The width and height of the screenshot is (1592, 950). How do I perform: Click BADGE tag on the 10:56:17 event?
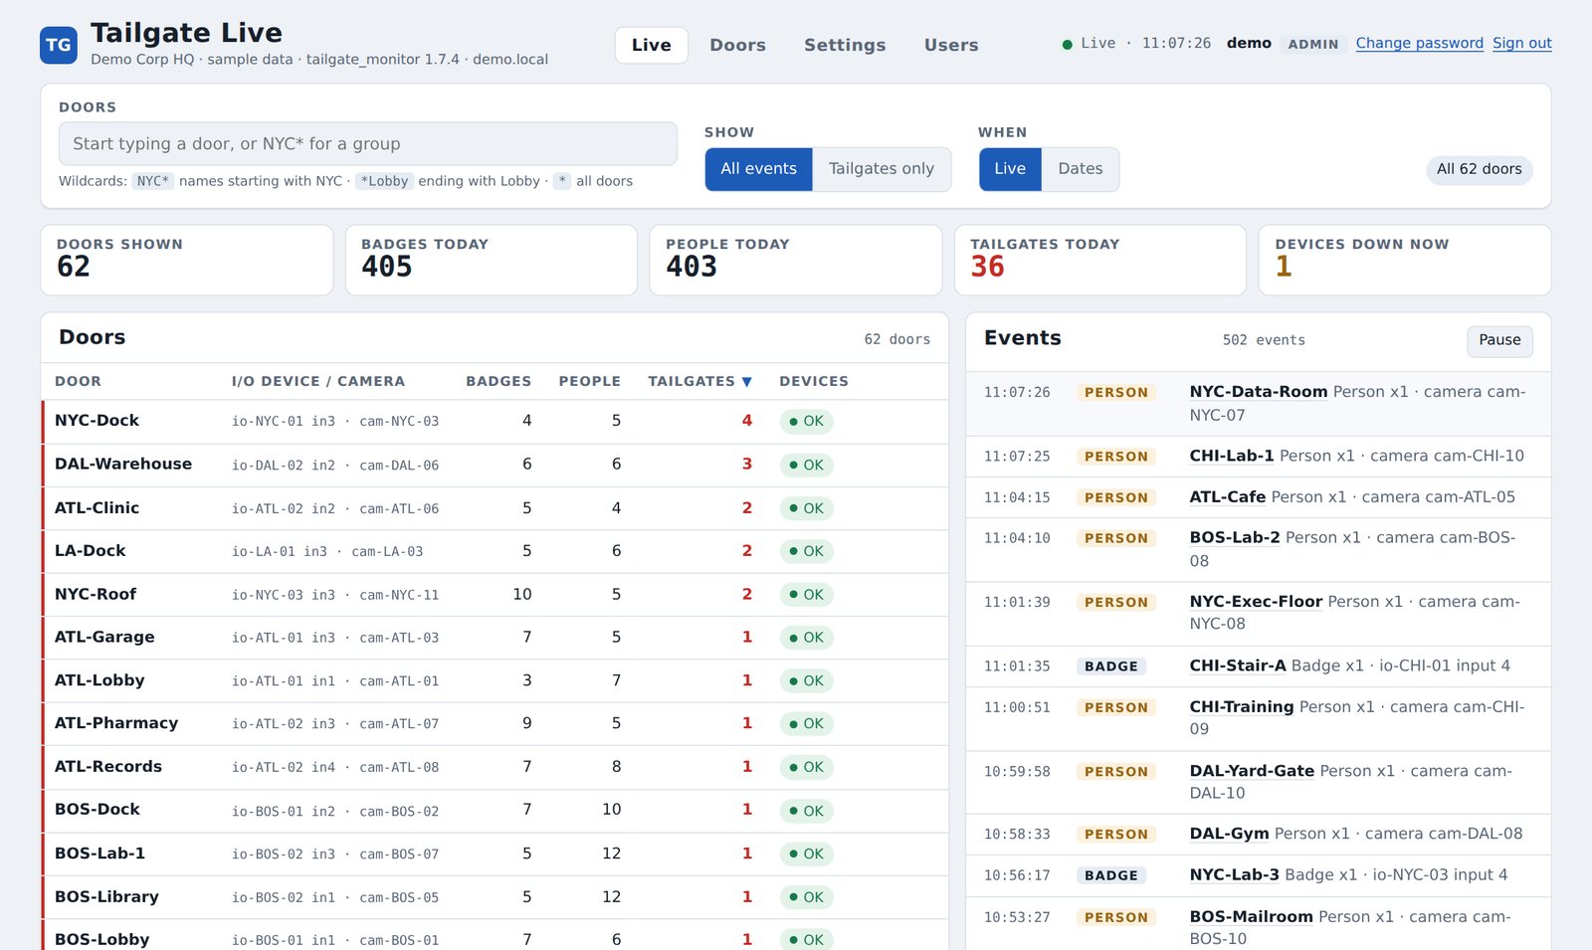(1111, 875)
